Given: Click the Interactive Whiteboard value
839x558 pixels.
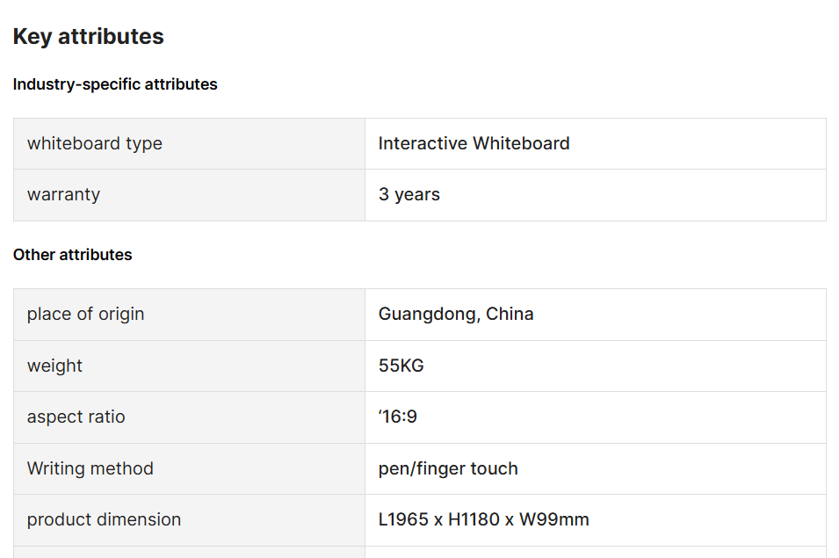Looking at the screenshot, I should coord(474,143).
